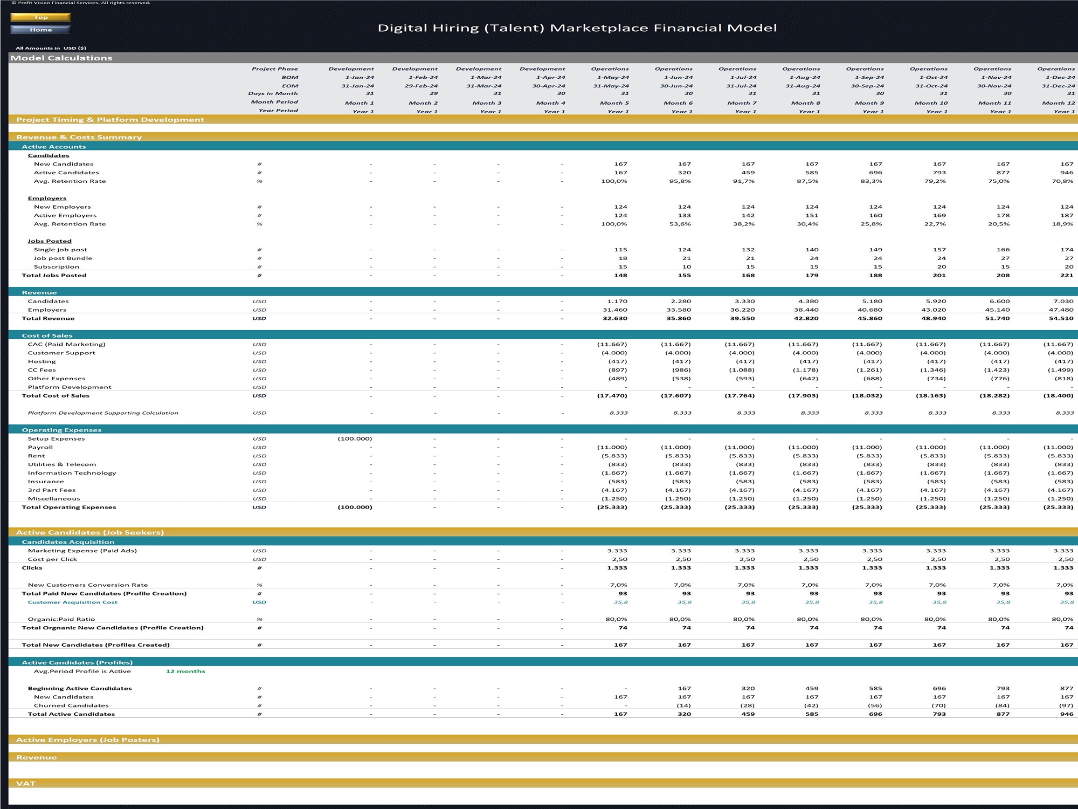Click the Project Phase header label

tap(274, 68)
